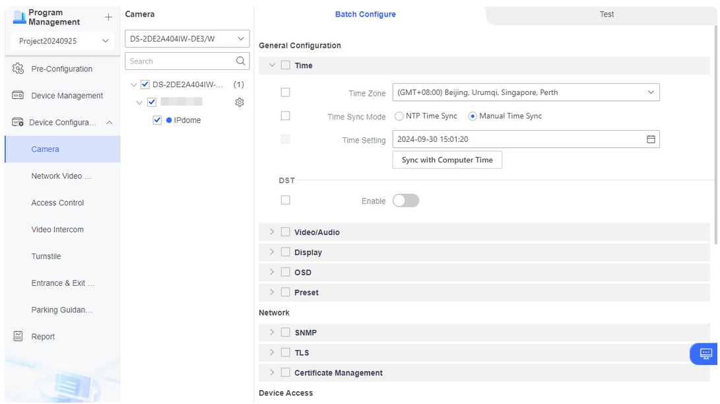Click the Report icon in sidebar
Viewport: 720px width, 404px height.
click(x=18, y=337)
